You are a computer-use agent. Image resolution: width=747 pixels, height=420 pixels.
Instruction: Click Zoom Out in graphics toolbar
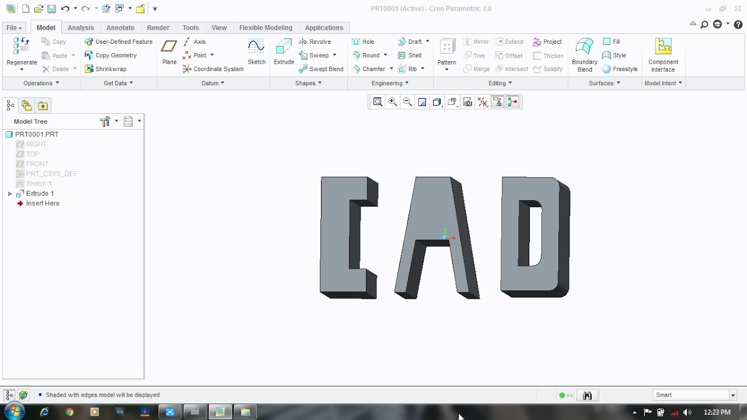(x=407, y=102)
